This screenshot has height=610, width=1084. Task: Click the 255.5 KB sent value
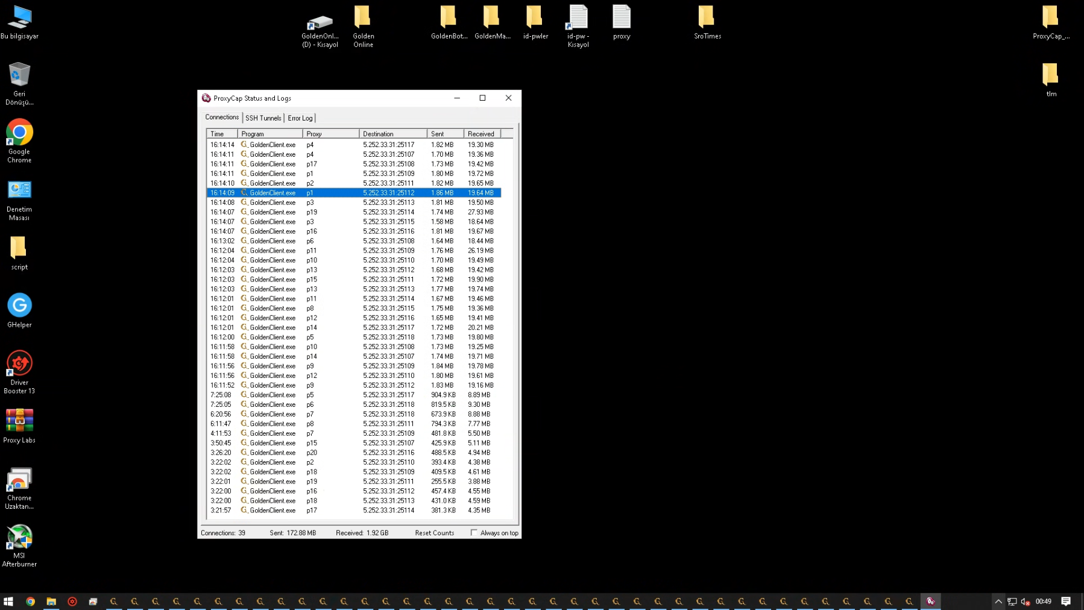pyautogui.click(x=443, y=482)
